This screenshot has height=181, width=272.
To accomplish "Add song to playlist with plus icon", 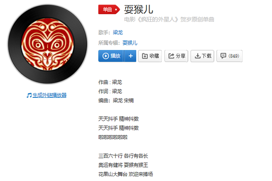I will (131, 56).
